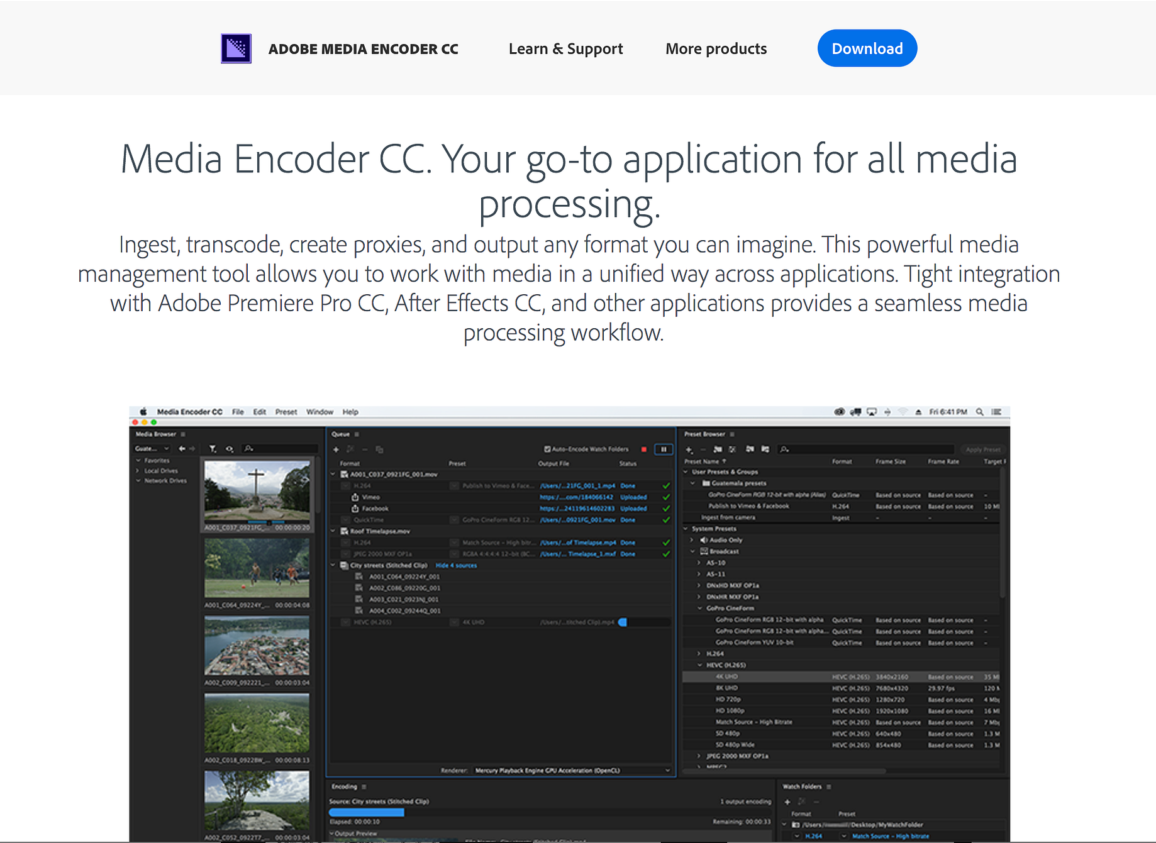The image size is (1156, 843).
Task: Click the Remove preset minus icon
Action: (x=703, y=449)
